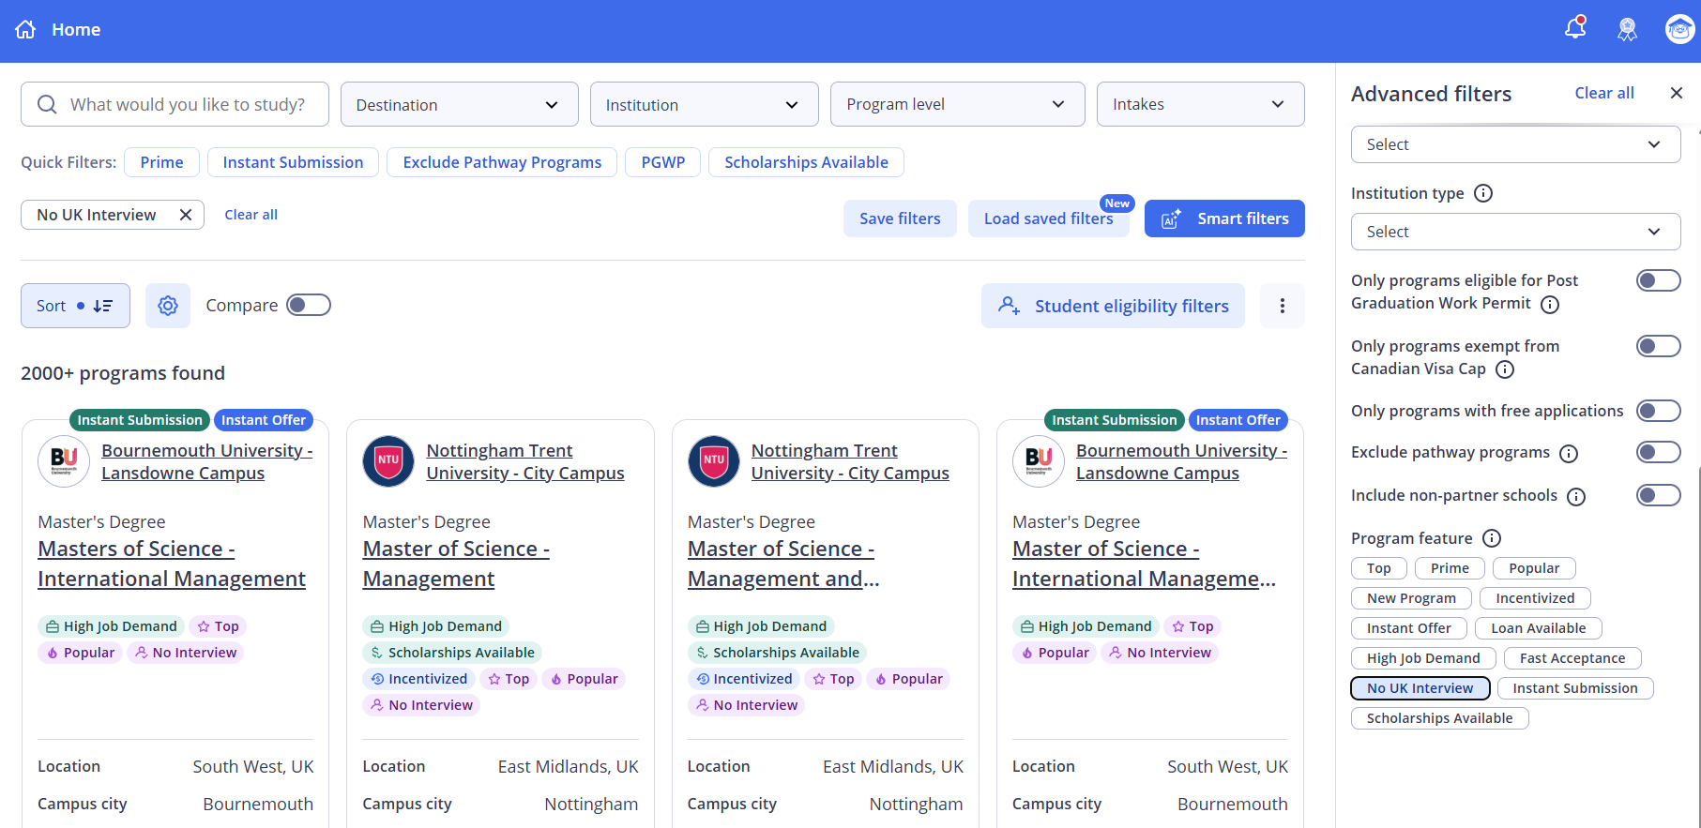Expand the Program level dropdown
Image resolution: width=1701 pixels, height=828 pixels.
point(957,104)
